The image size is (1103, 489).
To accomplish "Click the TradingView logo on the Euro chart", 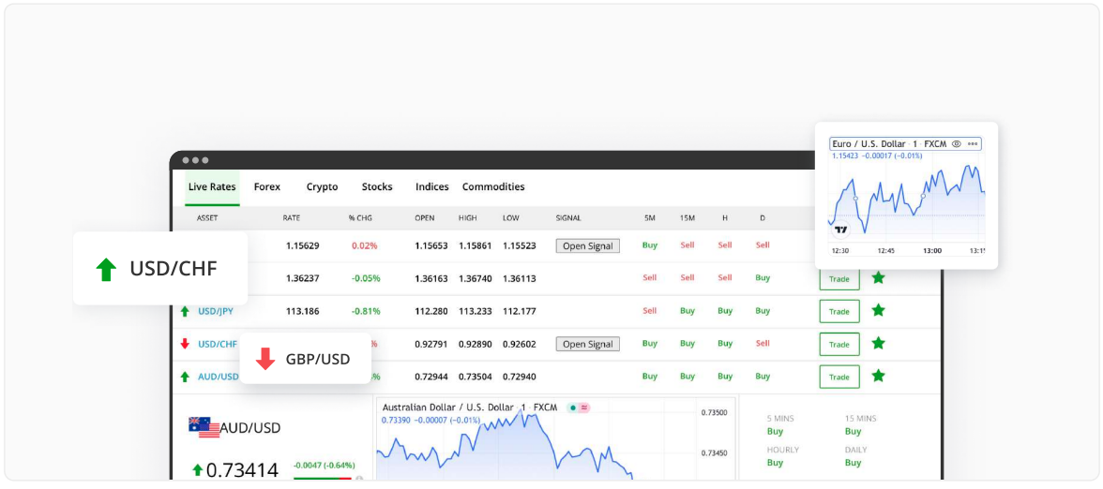I will click(x=841, y=229).
